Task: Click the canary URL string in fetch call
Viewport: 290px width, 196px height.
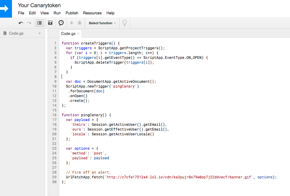Action: coord(179,177)
